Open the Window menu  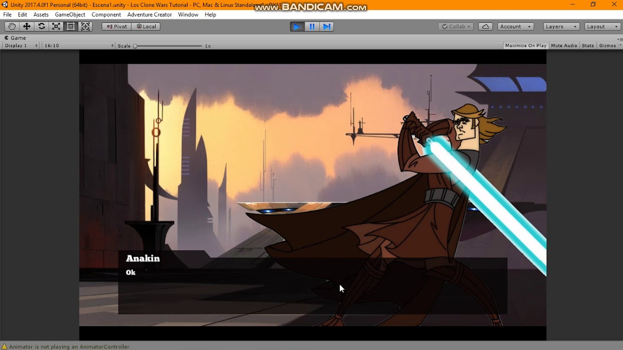(x=188, y=15)
